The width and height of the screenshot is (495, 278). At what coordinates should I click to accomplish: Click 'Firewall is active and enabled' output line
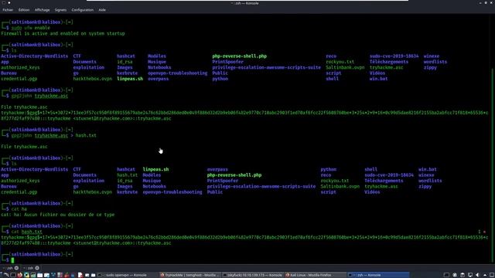(63, 33)
